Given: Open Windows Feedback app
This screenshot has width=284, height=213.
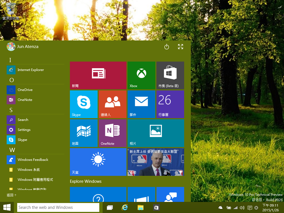Looking at the screenshot, I should [35, 160].
